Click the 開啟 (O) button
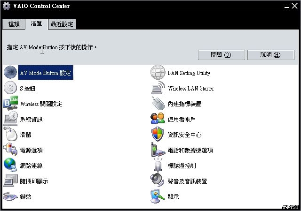 [222, 55]
